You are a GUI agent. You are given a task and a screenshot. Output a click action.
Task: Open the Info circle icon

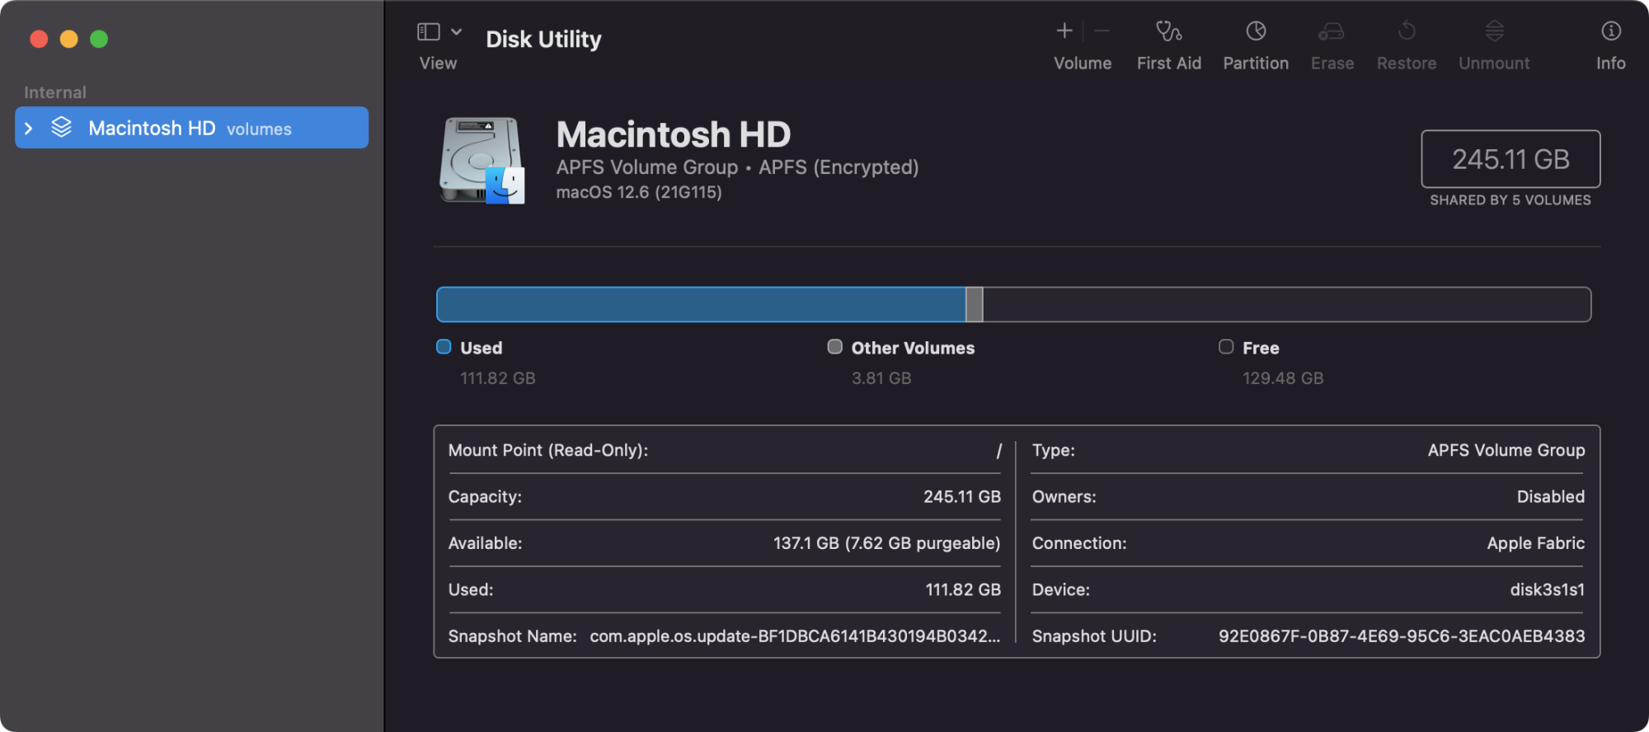(1611, 31)
